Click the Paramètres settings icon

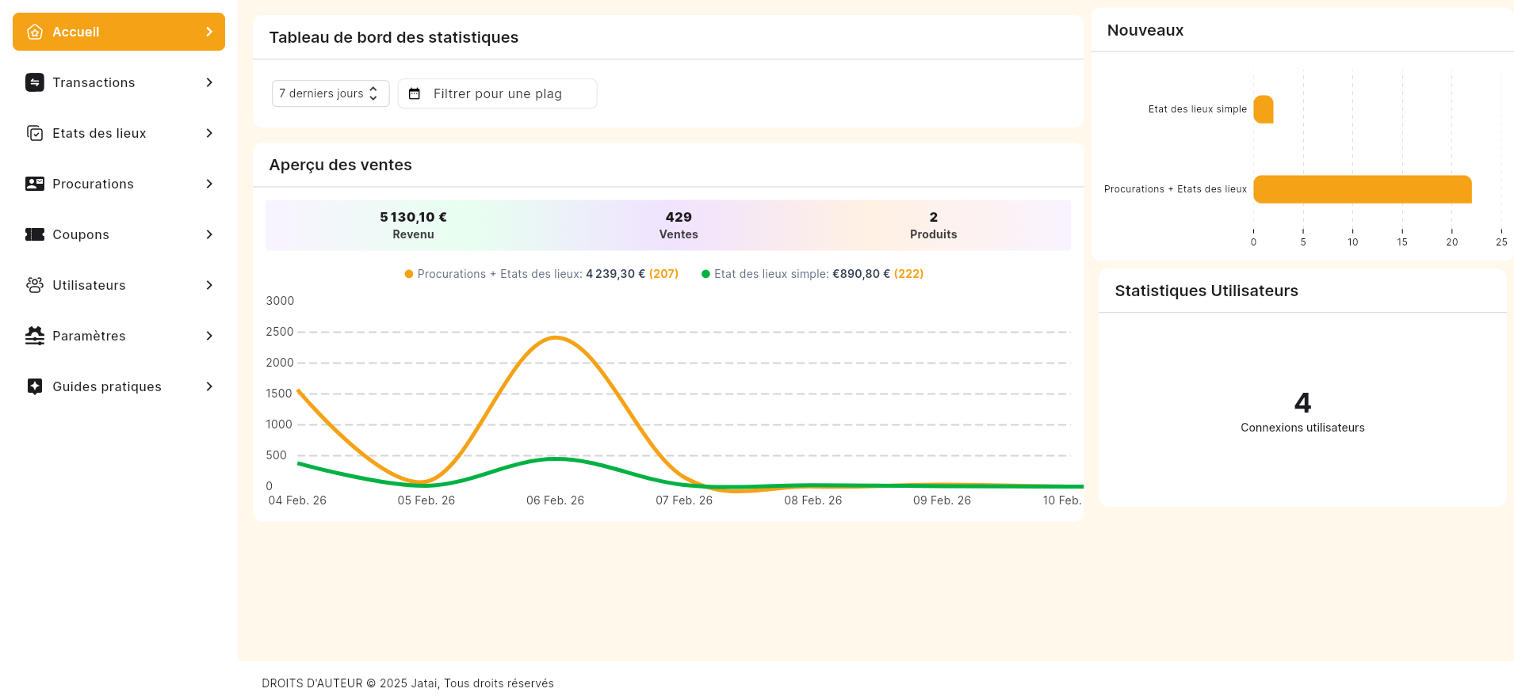35,336
